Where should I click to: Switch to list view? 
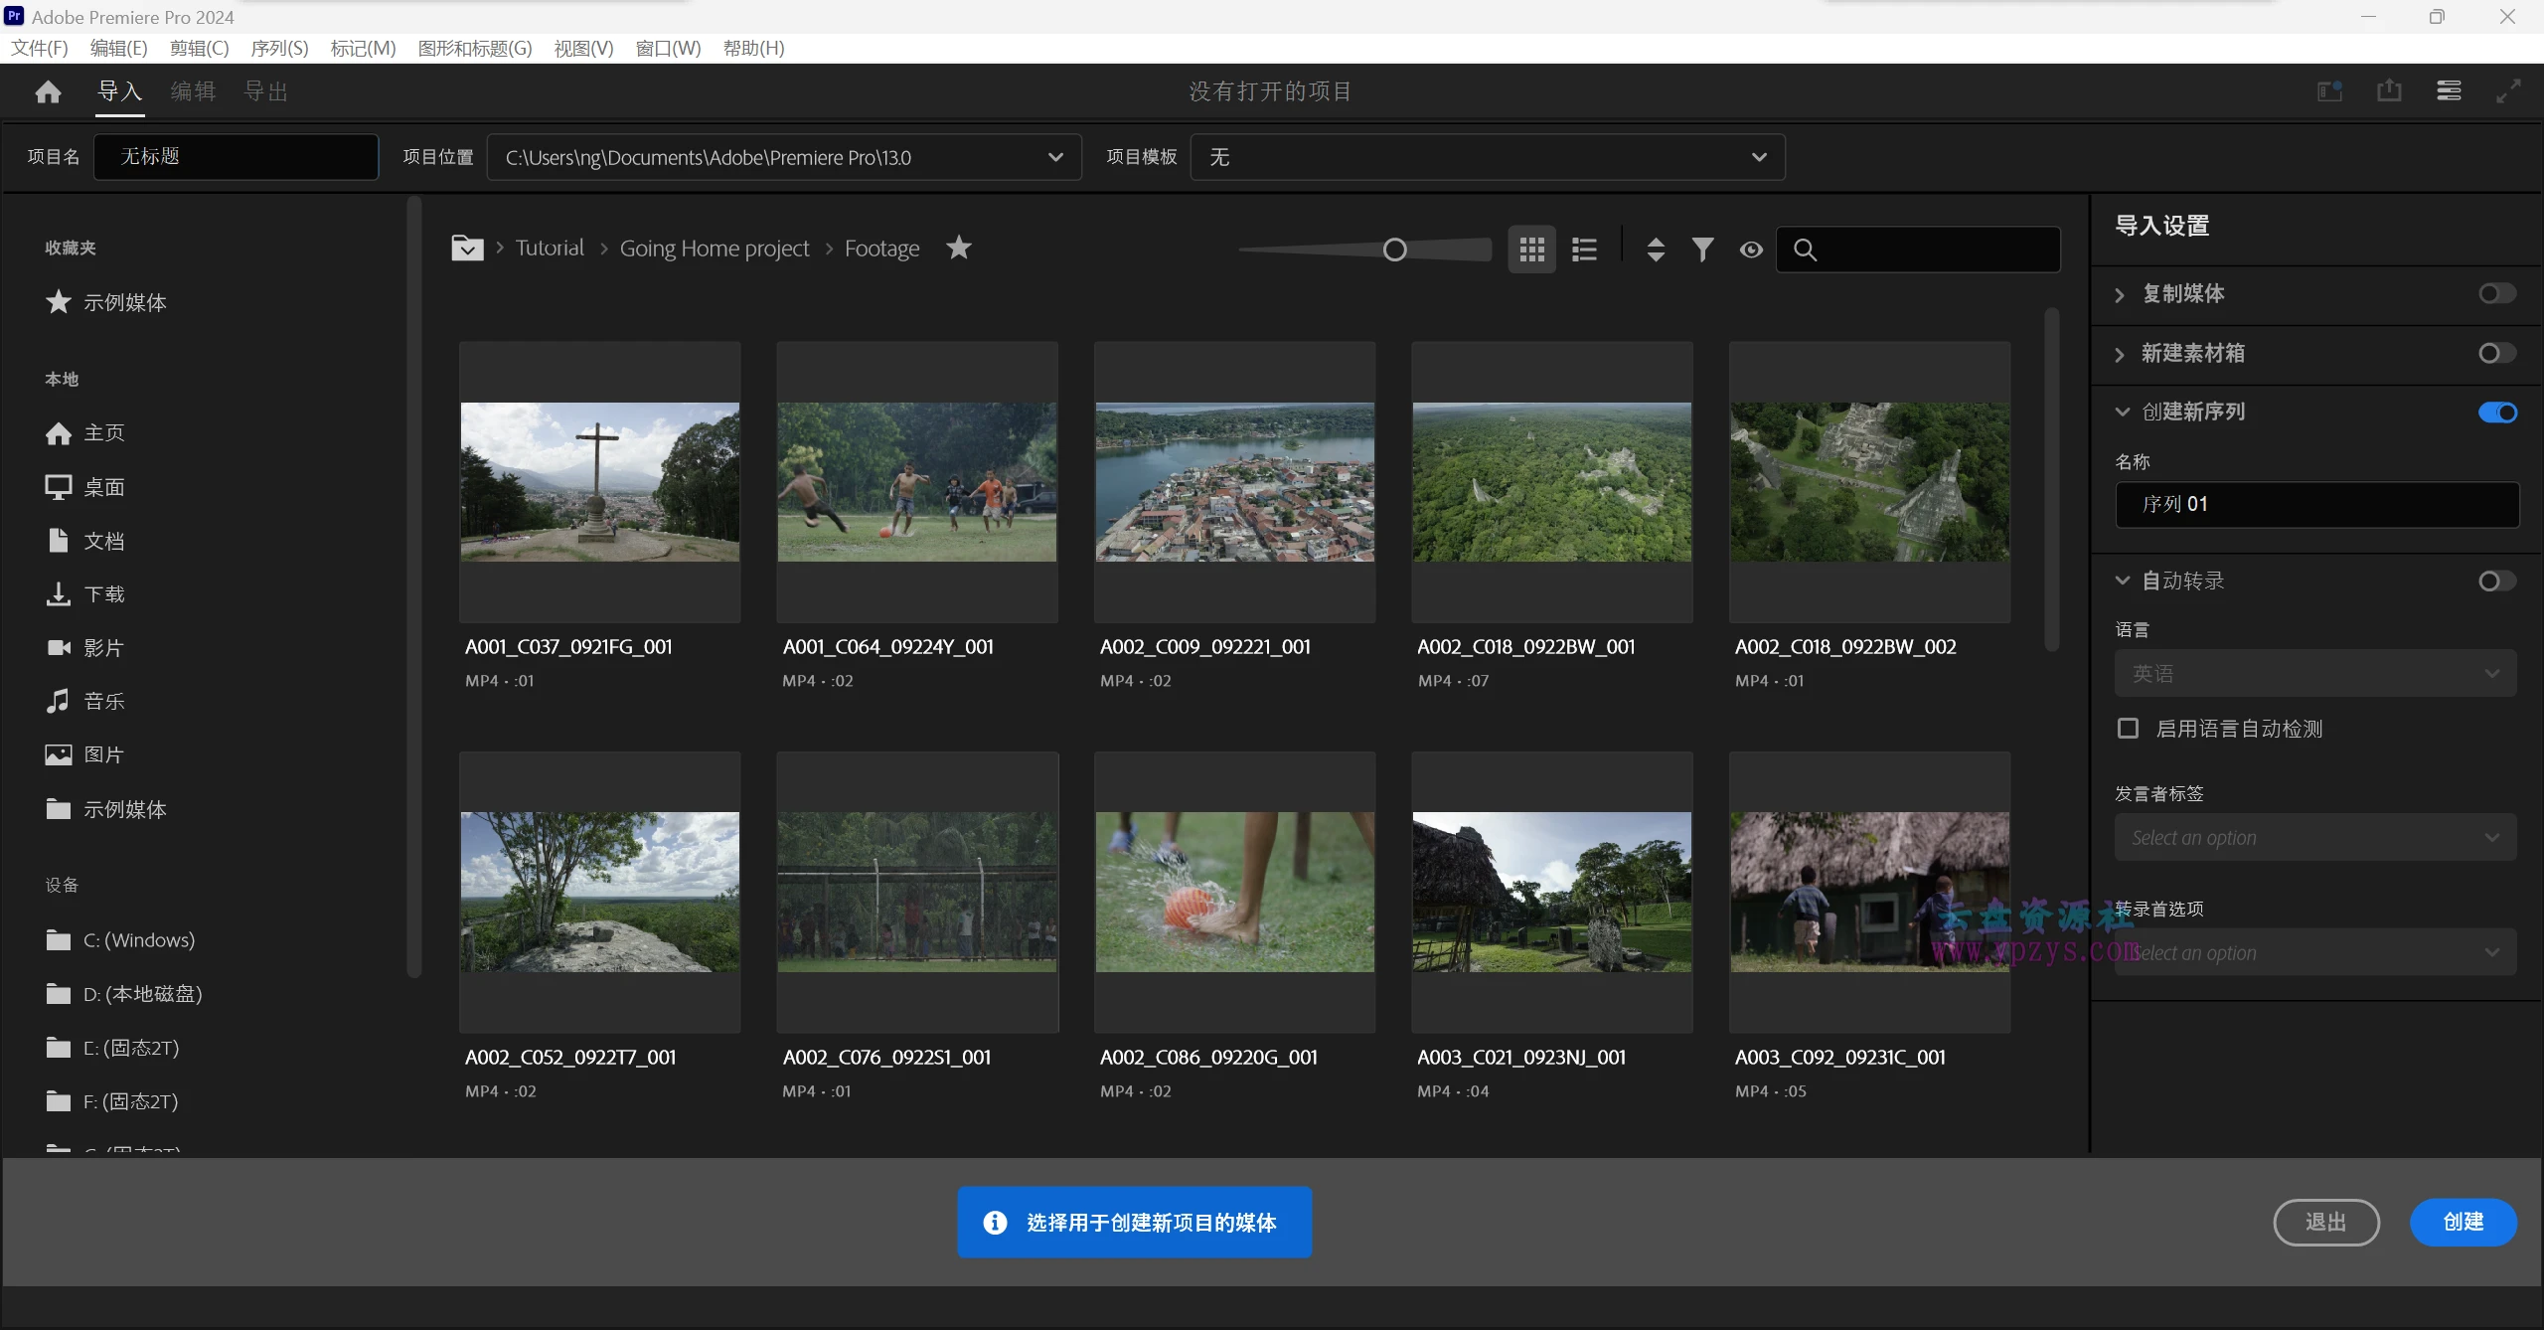click(x=1584, y=249)
